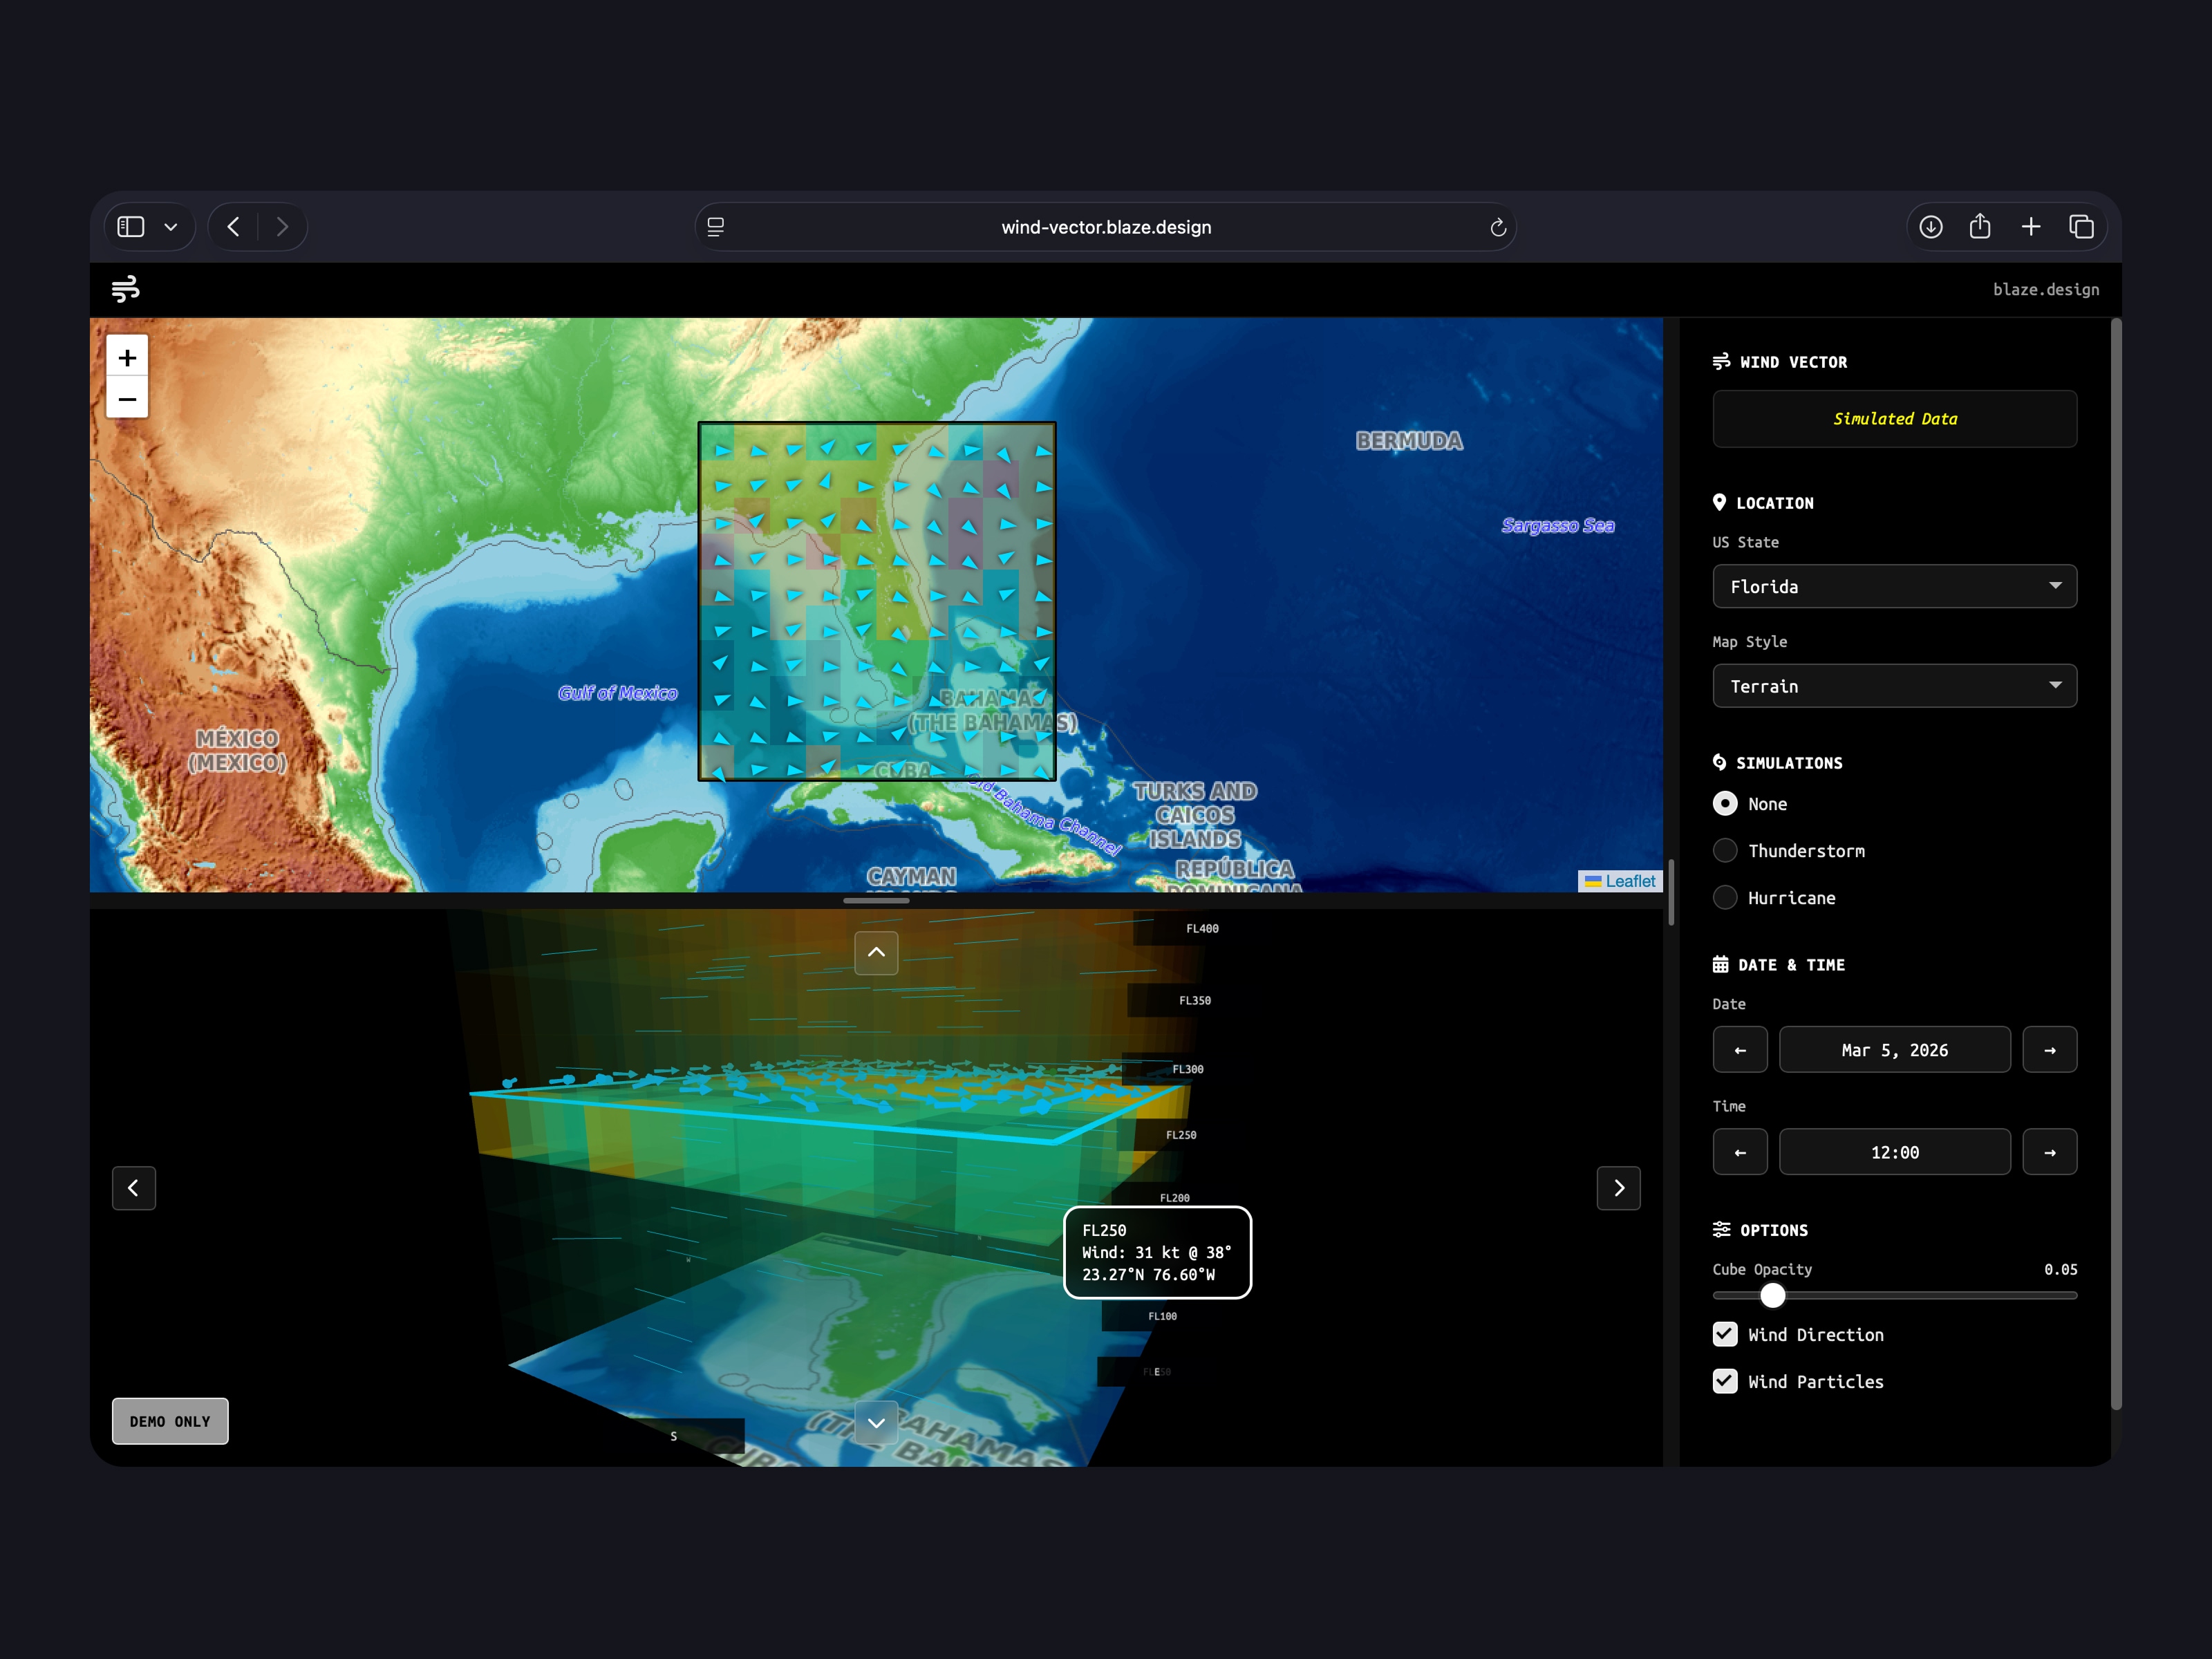Rotate 3D view right with chevron
Screen dimensions: 2212x1659
(1618, 1188)
